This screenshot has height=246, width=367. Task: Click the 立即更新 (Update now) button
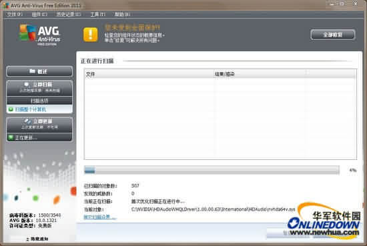tap(39, 124)
